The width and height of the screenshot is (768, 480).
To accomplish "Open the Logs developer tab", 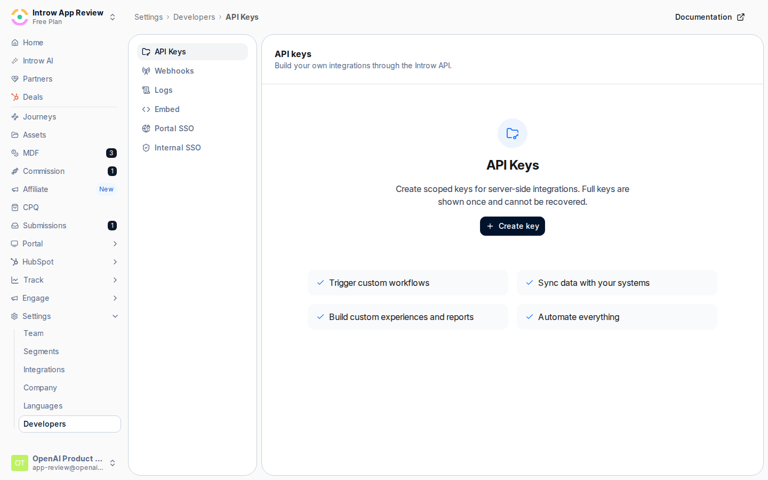I will click(x=193, y=90).
